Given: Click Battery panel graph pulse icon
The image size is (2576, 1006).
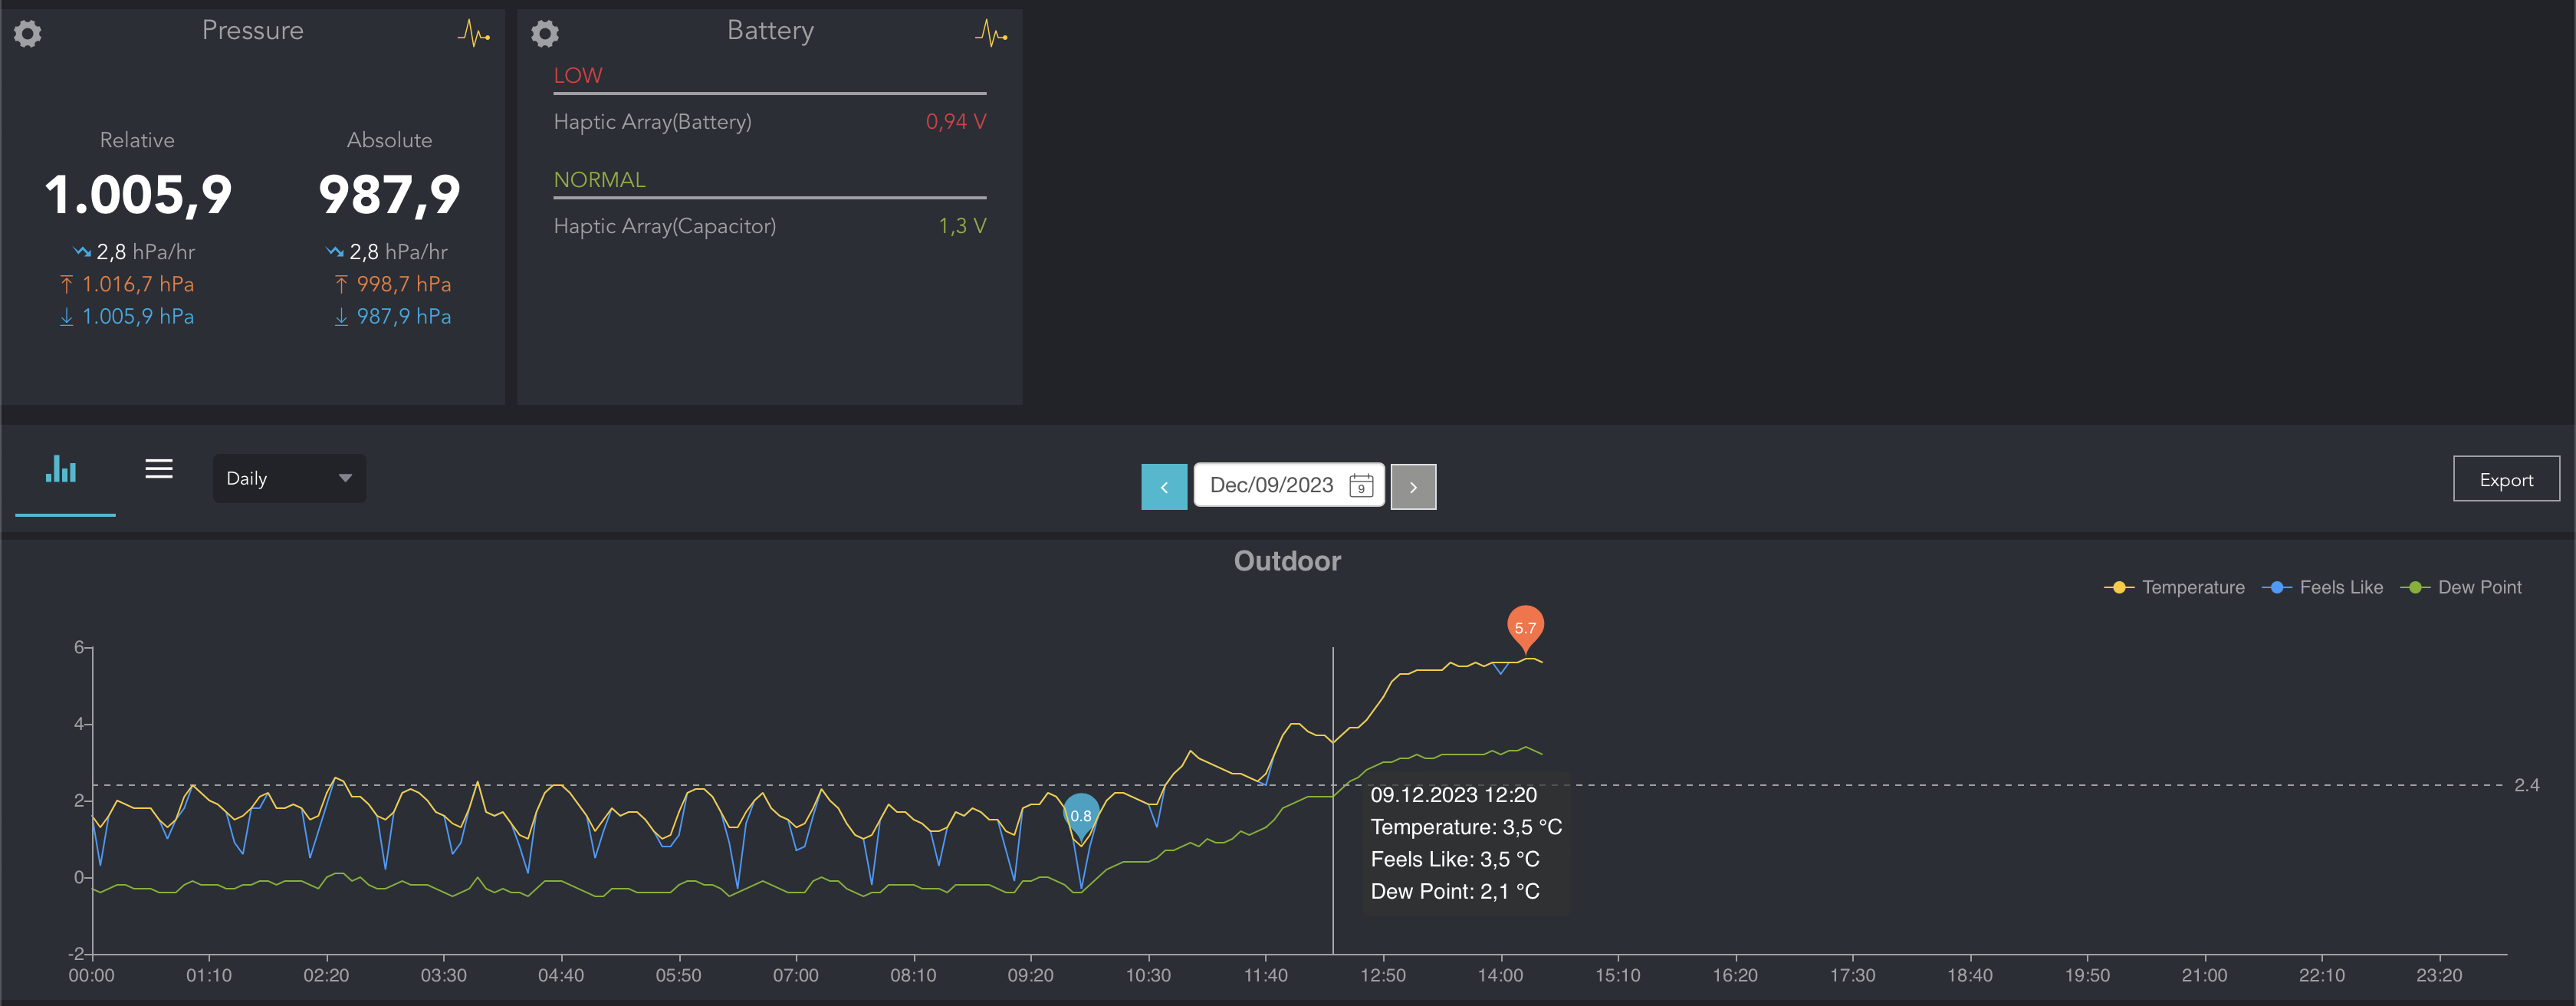Looking at the screenshot, I should (990, 34).
